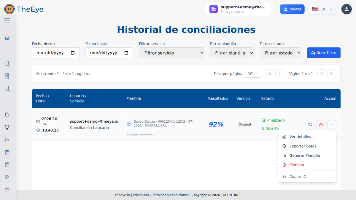Click the Finalizado status text
The height and width of the screenshot is (200, 356).
275,120
